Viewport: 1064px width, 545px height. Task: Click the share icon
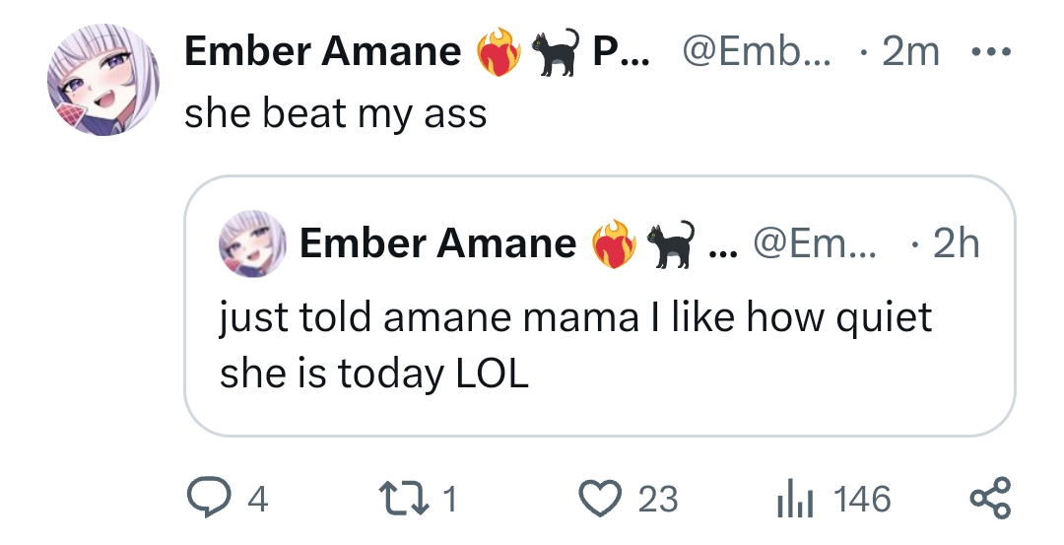[x=991, y=499]
